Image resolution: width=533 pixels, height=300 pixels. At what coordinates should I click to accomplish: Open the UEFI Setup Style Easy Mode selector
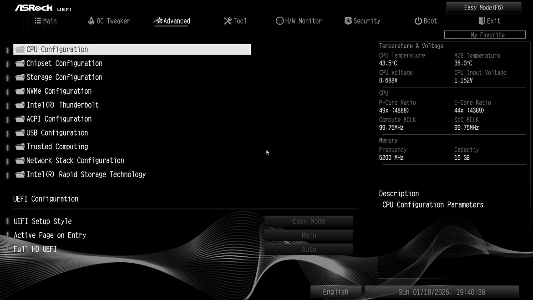[x=309, y=221]
